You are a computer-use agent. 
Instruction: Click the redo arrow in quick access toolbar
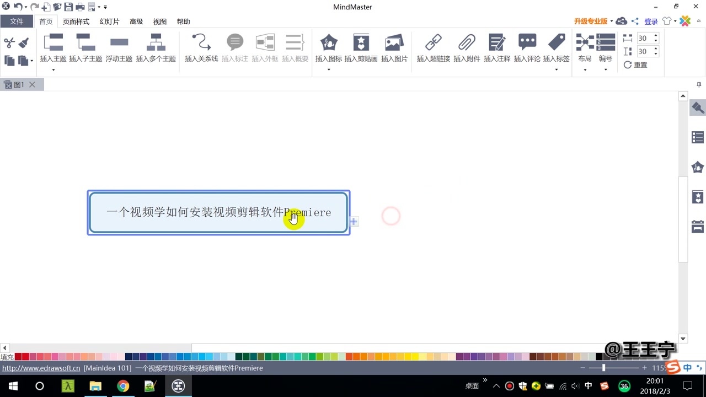[x=34, y=7]
